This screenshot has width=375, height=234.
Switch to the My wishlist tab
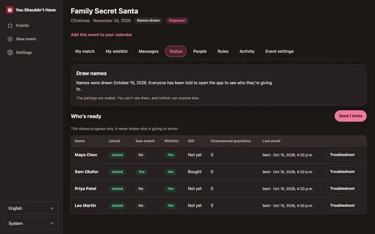(x=117, y=51)
